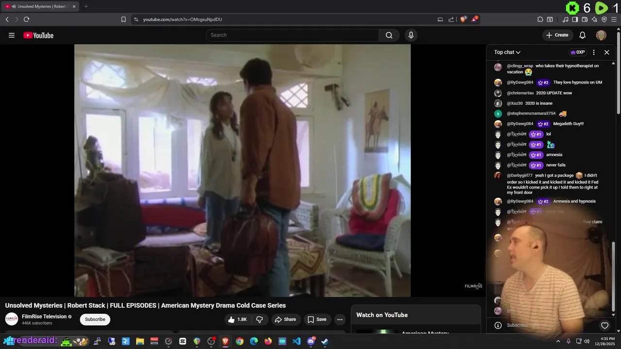Click the Create button
This screenshot has width=621, height=349.
[x=557, y=35]
